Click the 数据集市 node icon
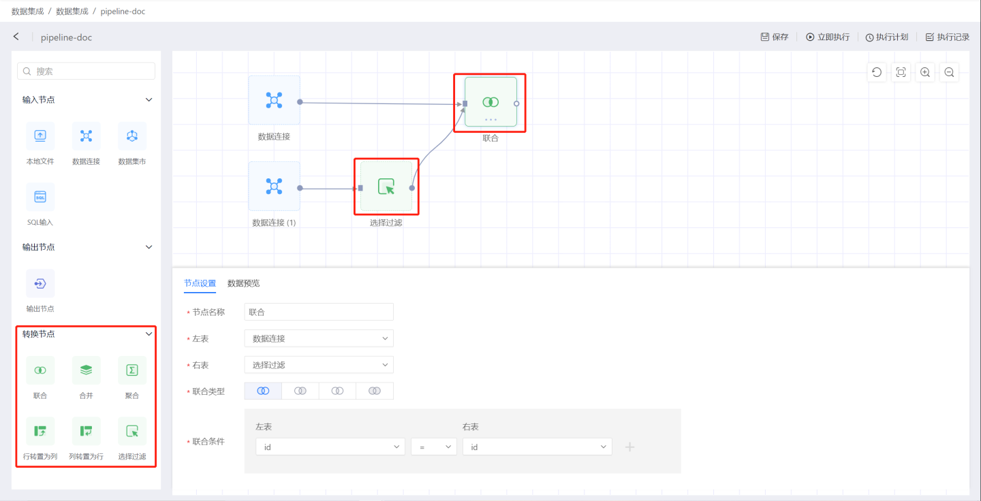This screenshot has height=501, width=981. [x=132, y=136]
